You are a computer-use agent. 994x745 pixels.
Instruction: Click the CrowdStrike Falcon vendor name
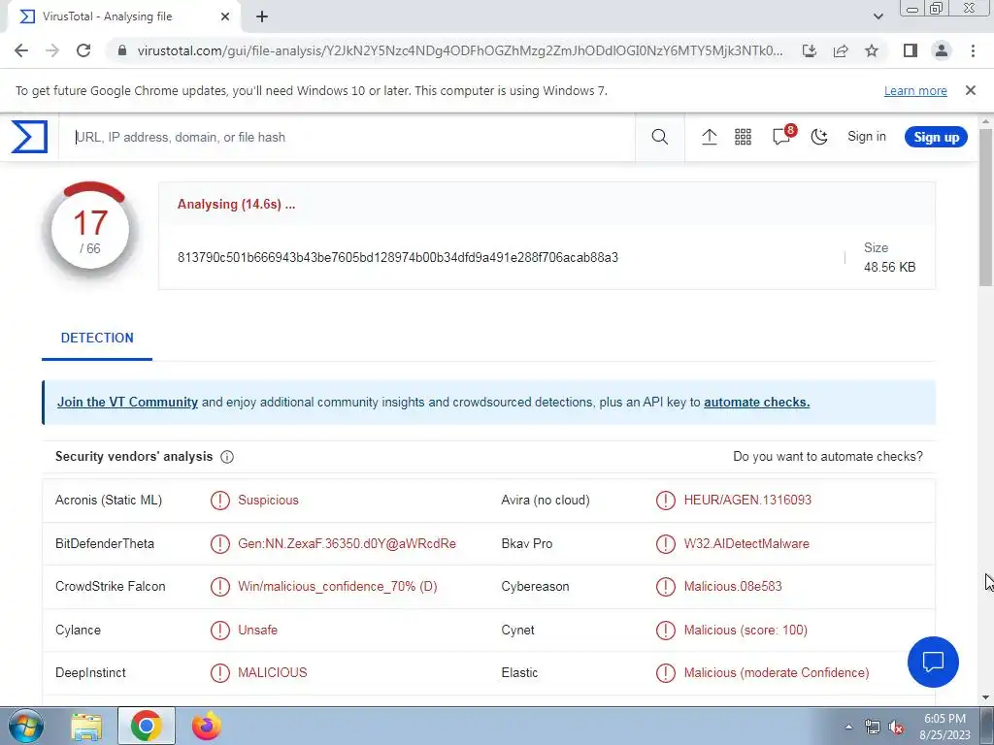pyautogui.click(x=111, y=587)
